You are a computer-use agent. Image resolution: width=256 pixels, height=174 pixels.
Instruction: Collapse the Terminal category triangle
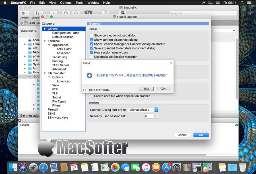point(45,41)
